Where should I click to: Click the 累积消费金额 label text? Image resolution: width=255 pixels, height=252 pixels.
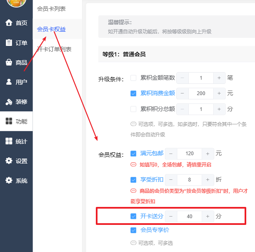pyautogui.click(x=157, y=93)
